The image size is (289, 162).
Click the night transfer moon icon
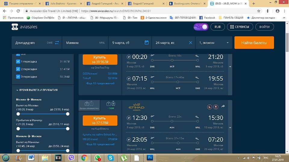(x=210, y=107)
